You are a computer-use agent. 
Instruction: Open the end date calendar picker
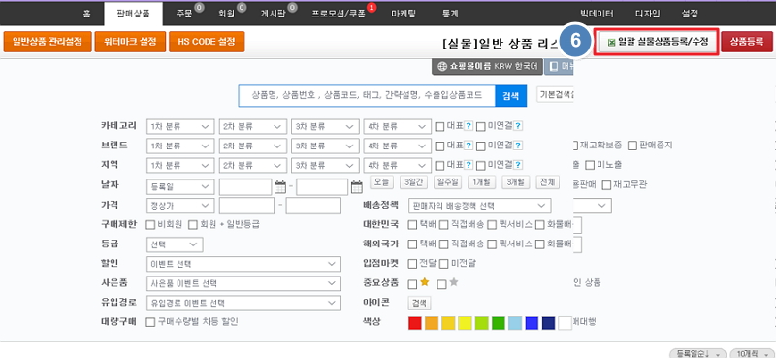(357, 187)
